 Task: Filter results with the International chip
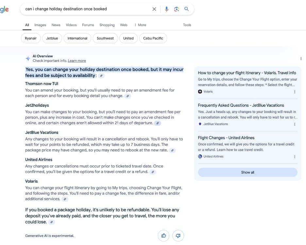[77, 38]
